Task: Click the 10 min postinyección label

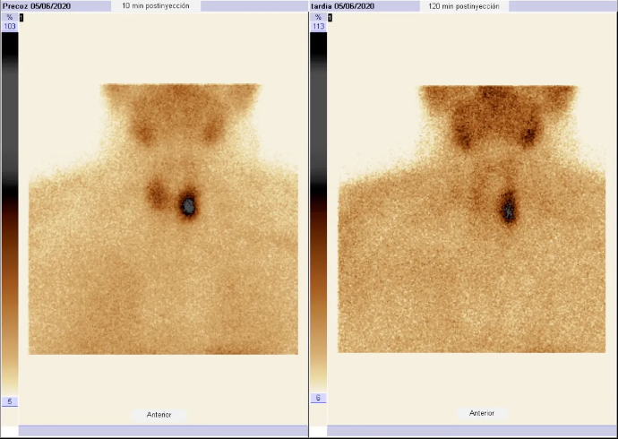Action: 156,6
